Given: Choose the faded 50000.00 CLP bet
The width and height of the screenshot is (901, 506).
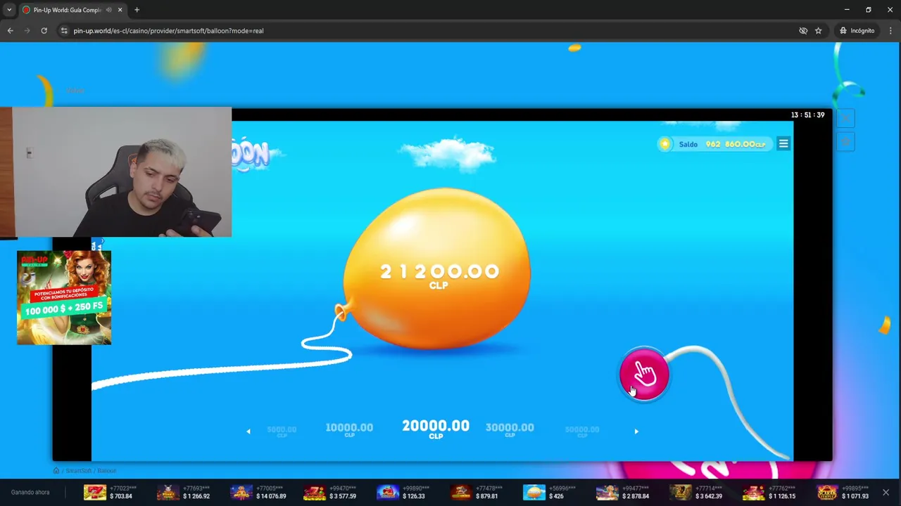Looking at the screenshot, I should pos(582,431).
